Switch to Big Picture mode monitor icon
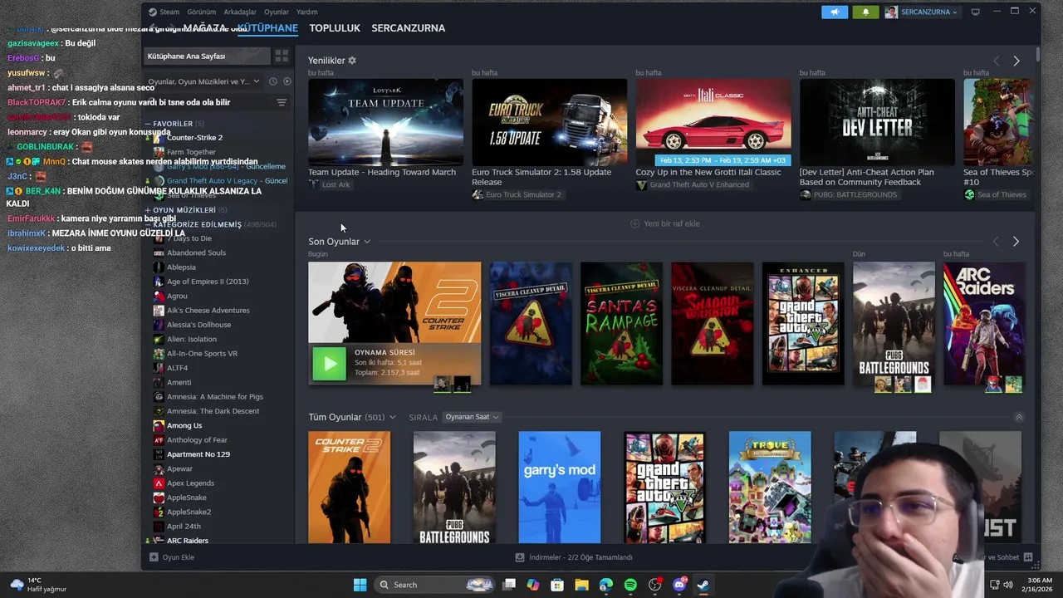The image size is (1063, 598). point(976,12)
